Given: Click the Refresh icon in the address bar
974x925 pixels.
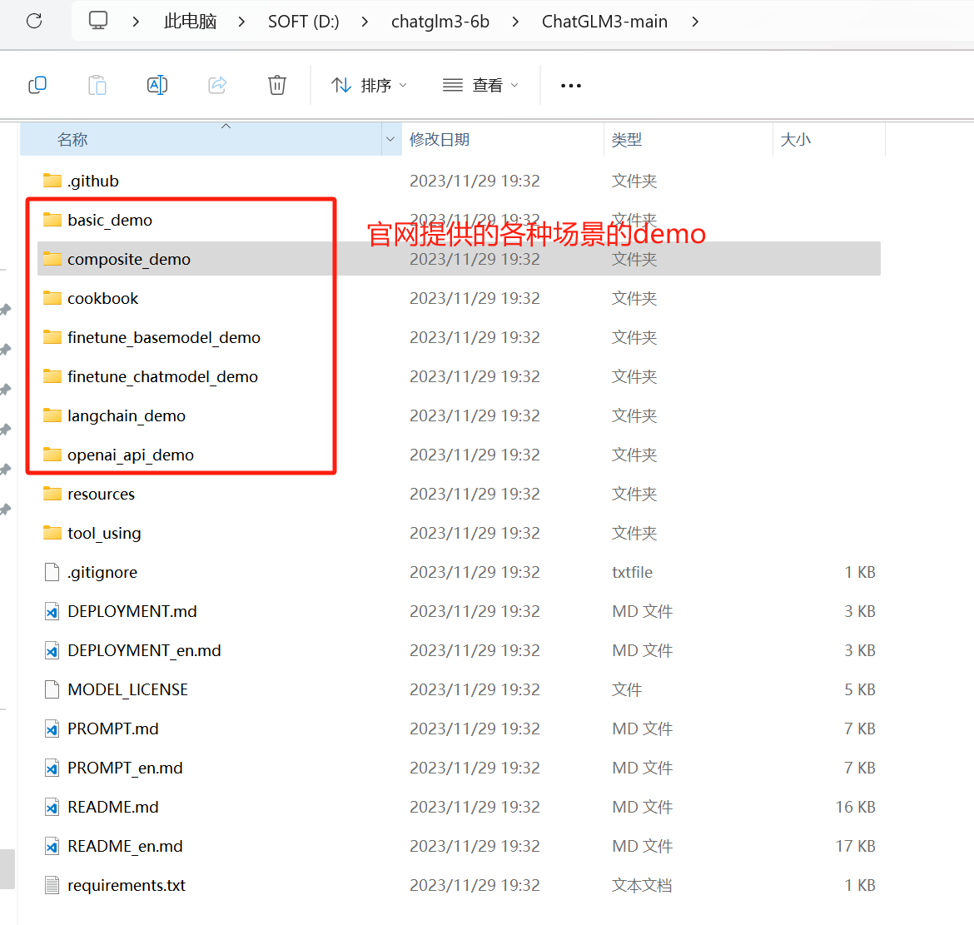Looking at the screenshot, I should (x=34, y=21).
